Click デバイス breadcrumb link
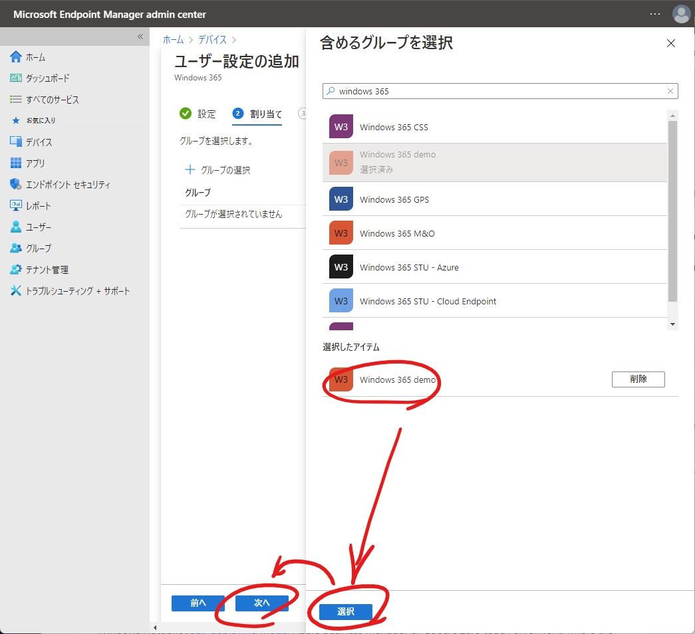The image size is (695, 634). pos(212,39)
